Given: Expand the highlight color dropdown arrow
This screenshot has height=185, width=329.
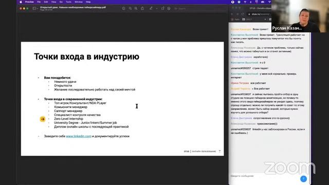Looking at the screenshot, I should [x=157, y=9].
